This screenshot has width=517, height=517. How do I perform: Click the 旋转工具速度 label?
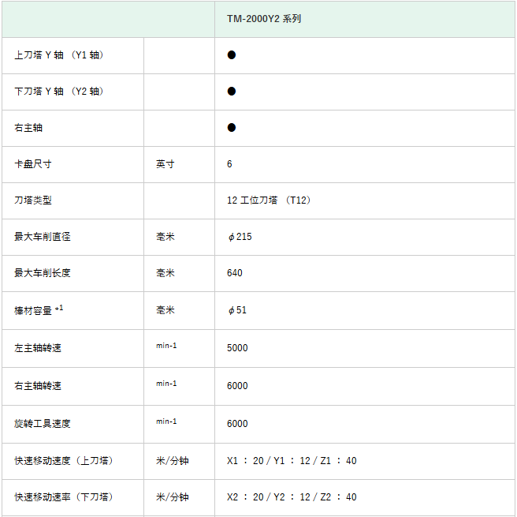pos(43,424)
